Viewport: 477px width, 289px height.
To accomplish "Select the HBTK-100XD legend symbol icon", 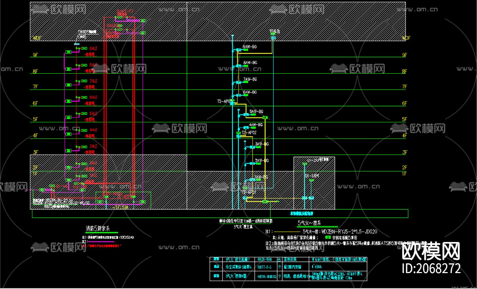I will coord(216,275).
